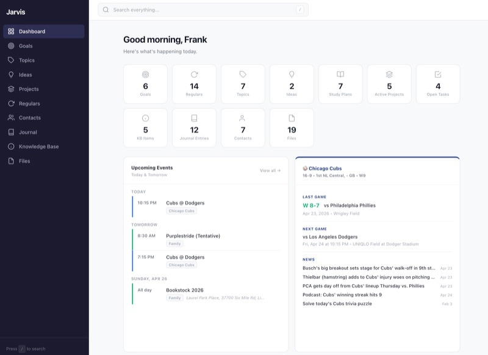Select the Bookstock 2026 event
This screenshot has width=488, height=355.
pyautogui.click(x=185, y=290)
